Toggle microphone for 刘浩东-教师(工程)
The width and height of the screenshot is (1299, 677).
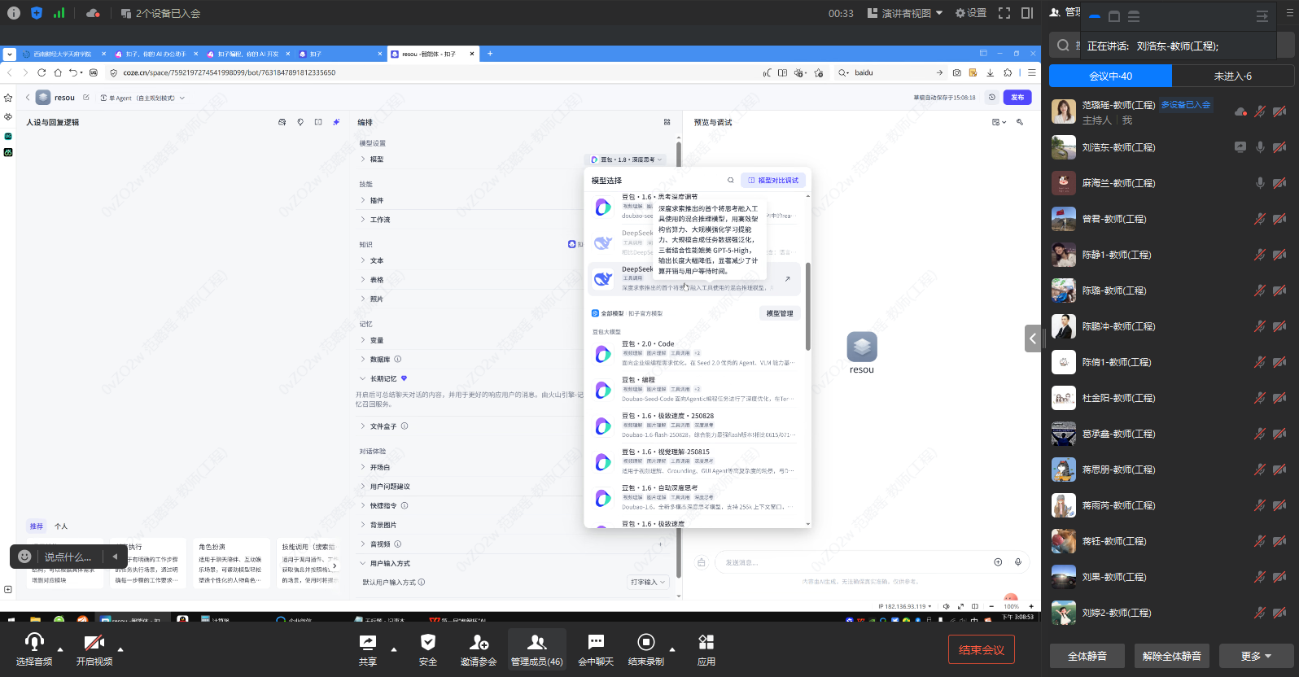(1260, 147)
